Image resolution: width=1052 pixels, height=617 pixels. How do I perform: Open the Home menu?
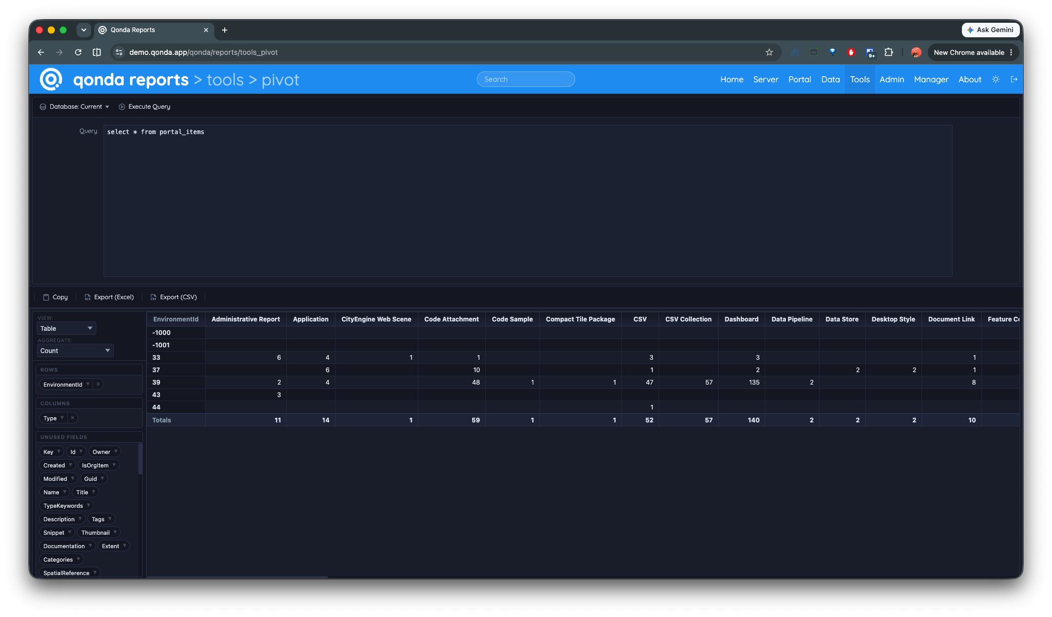click(732, 79)
